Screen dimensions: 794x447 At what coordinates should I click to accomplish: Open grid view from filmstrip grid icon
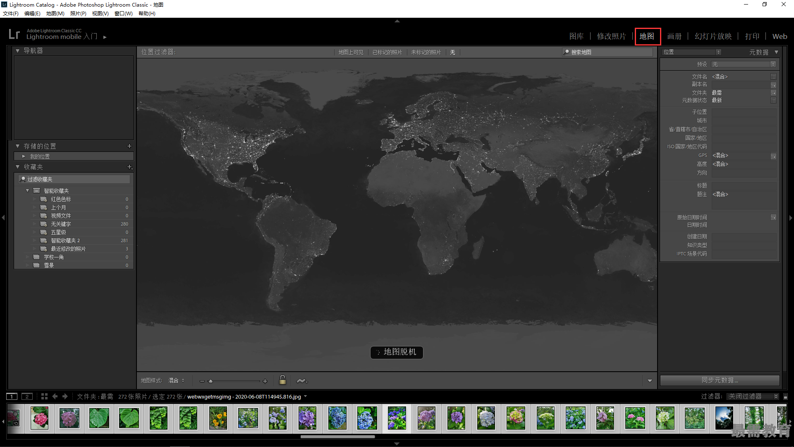tap(44, 397)
